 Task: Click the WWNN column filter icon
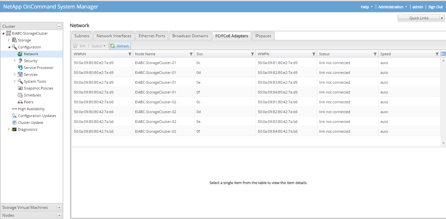coord(130,54)
